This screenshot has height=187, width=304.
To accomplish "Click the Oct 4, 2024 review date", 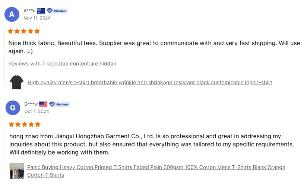I will click(37, 111).
